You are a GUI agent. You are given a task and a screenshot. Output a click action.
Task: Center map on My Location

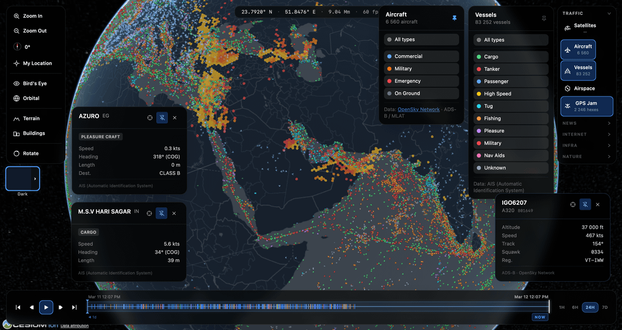37,63
